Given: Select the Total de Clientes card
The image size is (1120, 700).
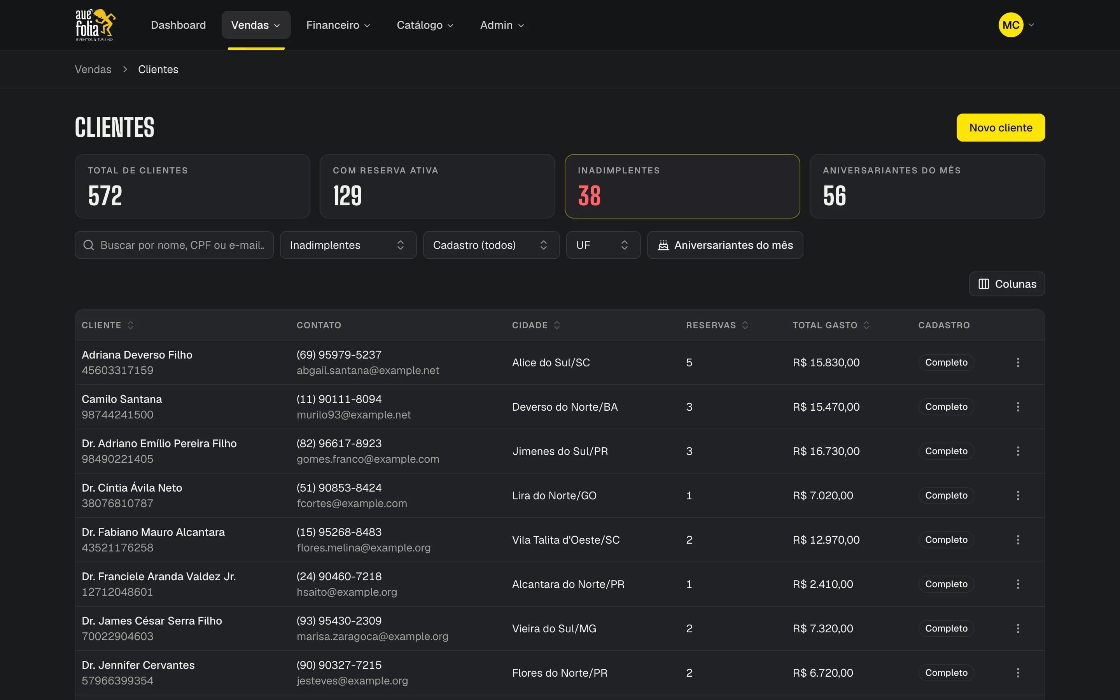Looking at the screenshot, I should tap(192, 186).
